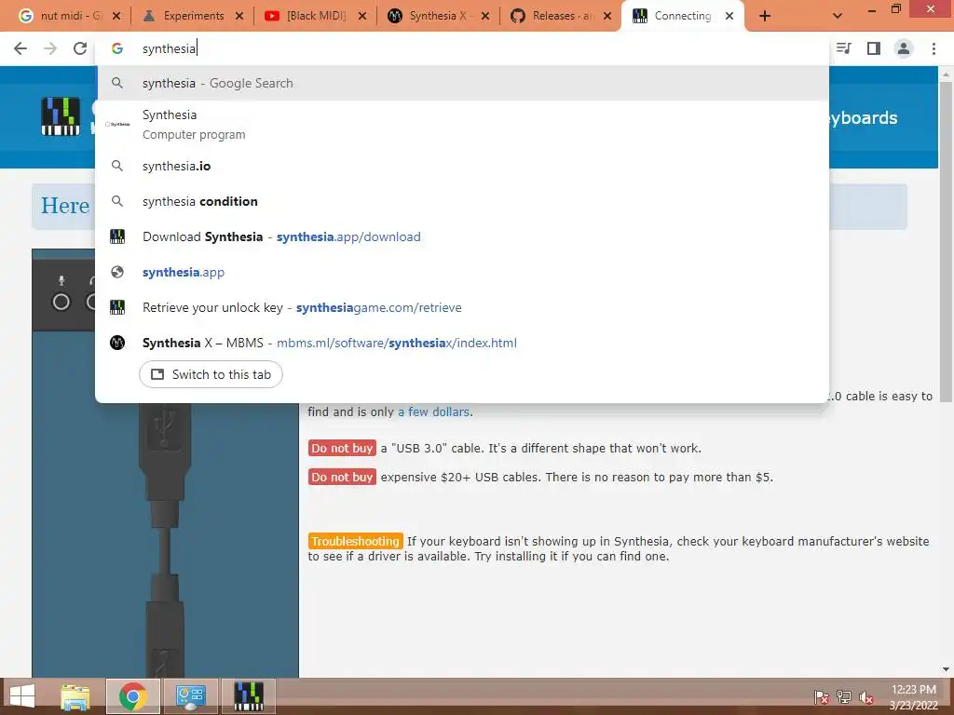Click the address bar containing 'synthesia'
954x715 pixels.
462,48
